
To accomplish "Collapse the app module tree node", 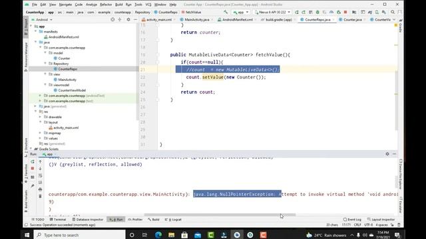I will [31, 27].
